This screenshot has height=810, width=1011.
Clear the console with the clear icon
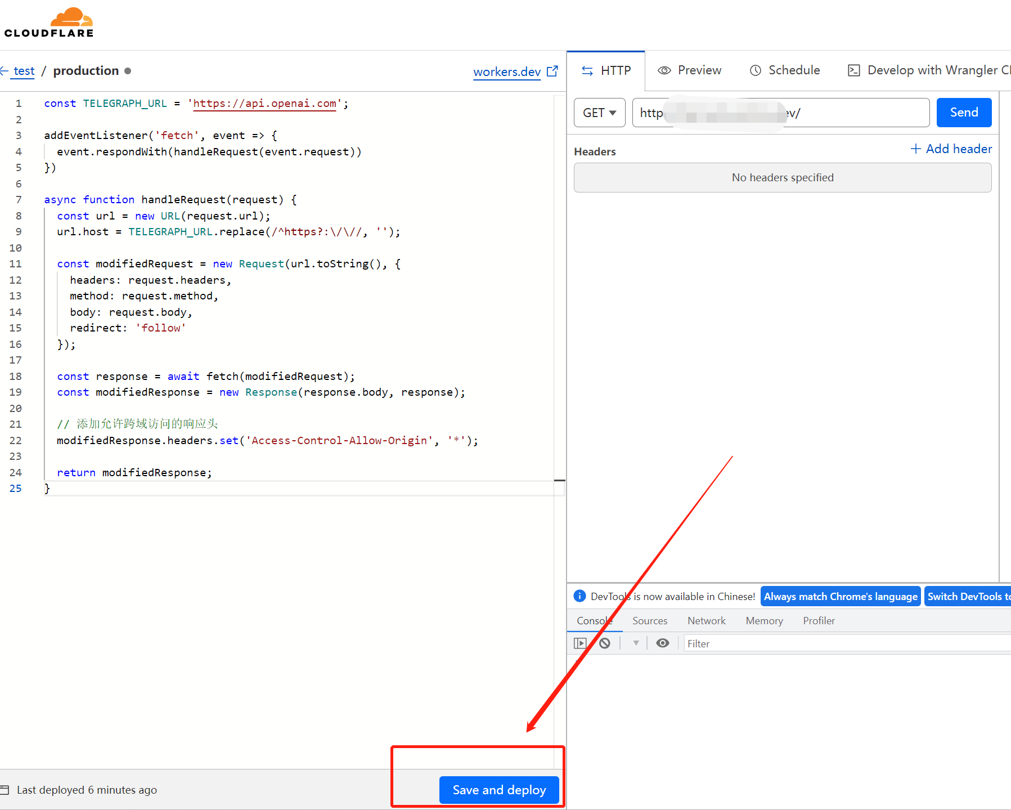(605, 643)
